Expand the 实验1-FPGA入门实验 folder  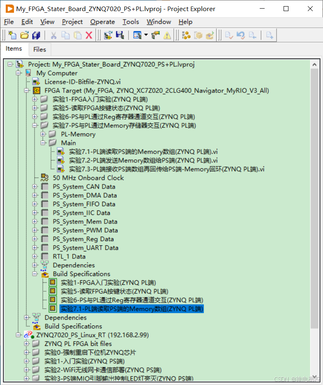(35, 99)
